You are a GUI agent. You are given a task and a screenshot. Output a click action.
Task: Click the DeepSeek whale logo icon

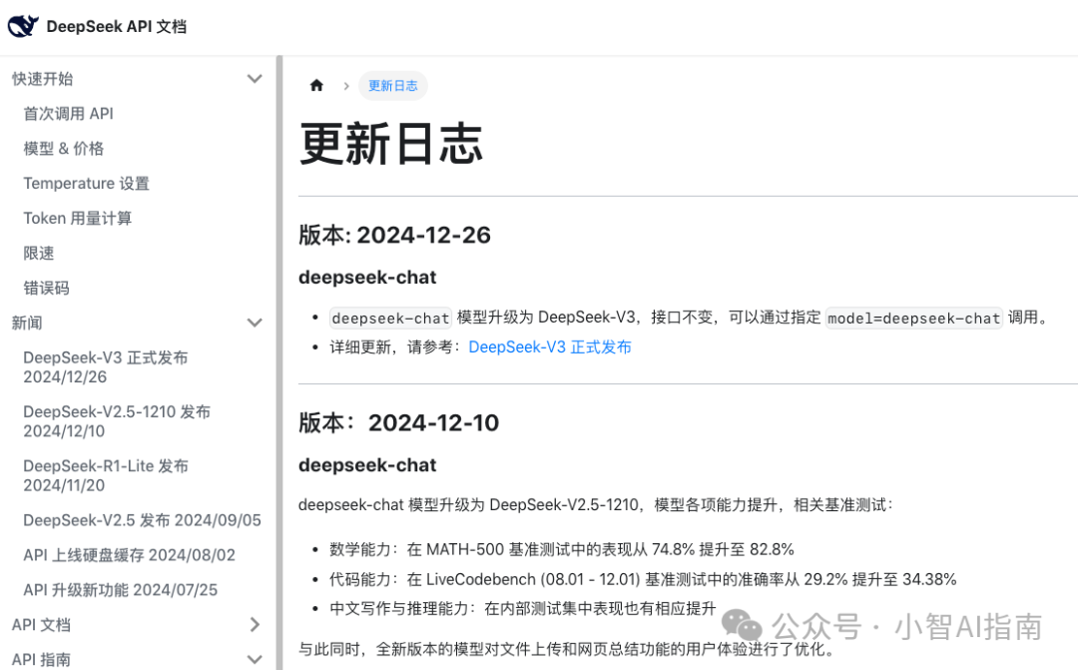tap(23, 26)
